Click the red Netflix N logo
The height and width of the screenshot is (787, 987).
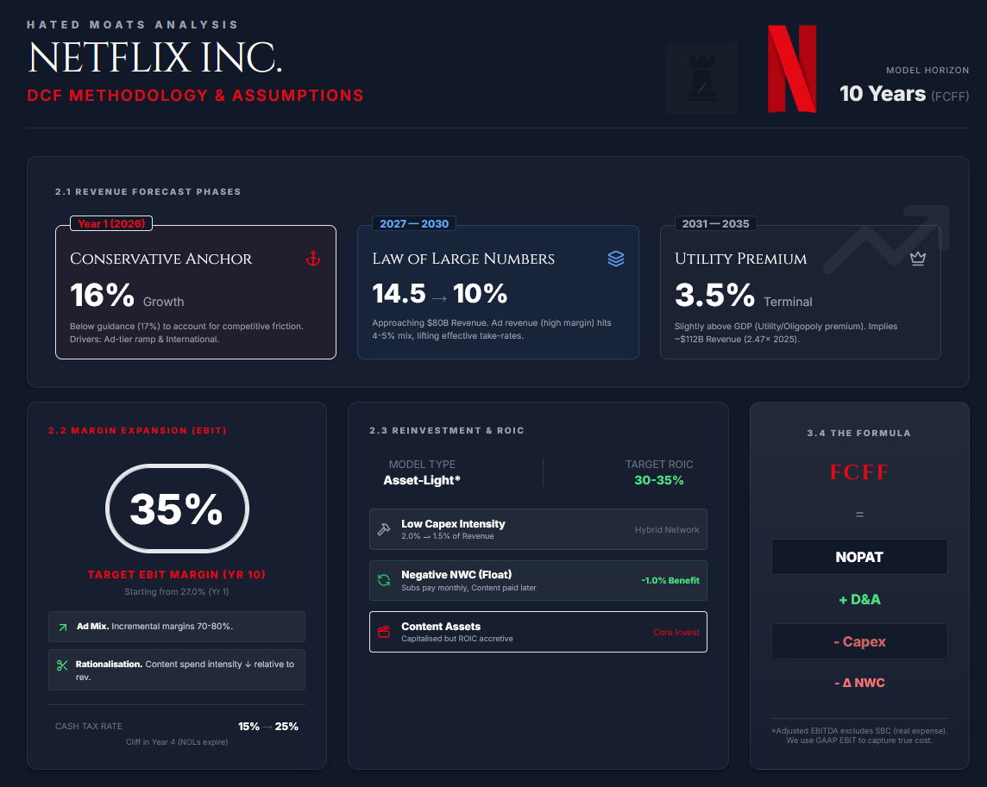point(792,69)
